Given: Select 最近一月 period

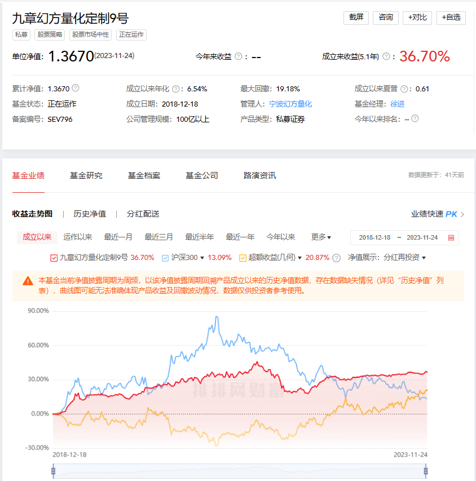Looking at the screenshot, I should [118, 237].
